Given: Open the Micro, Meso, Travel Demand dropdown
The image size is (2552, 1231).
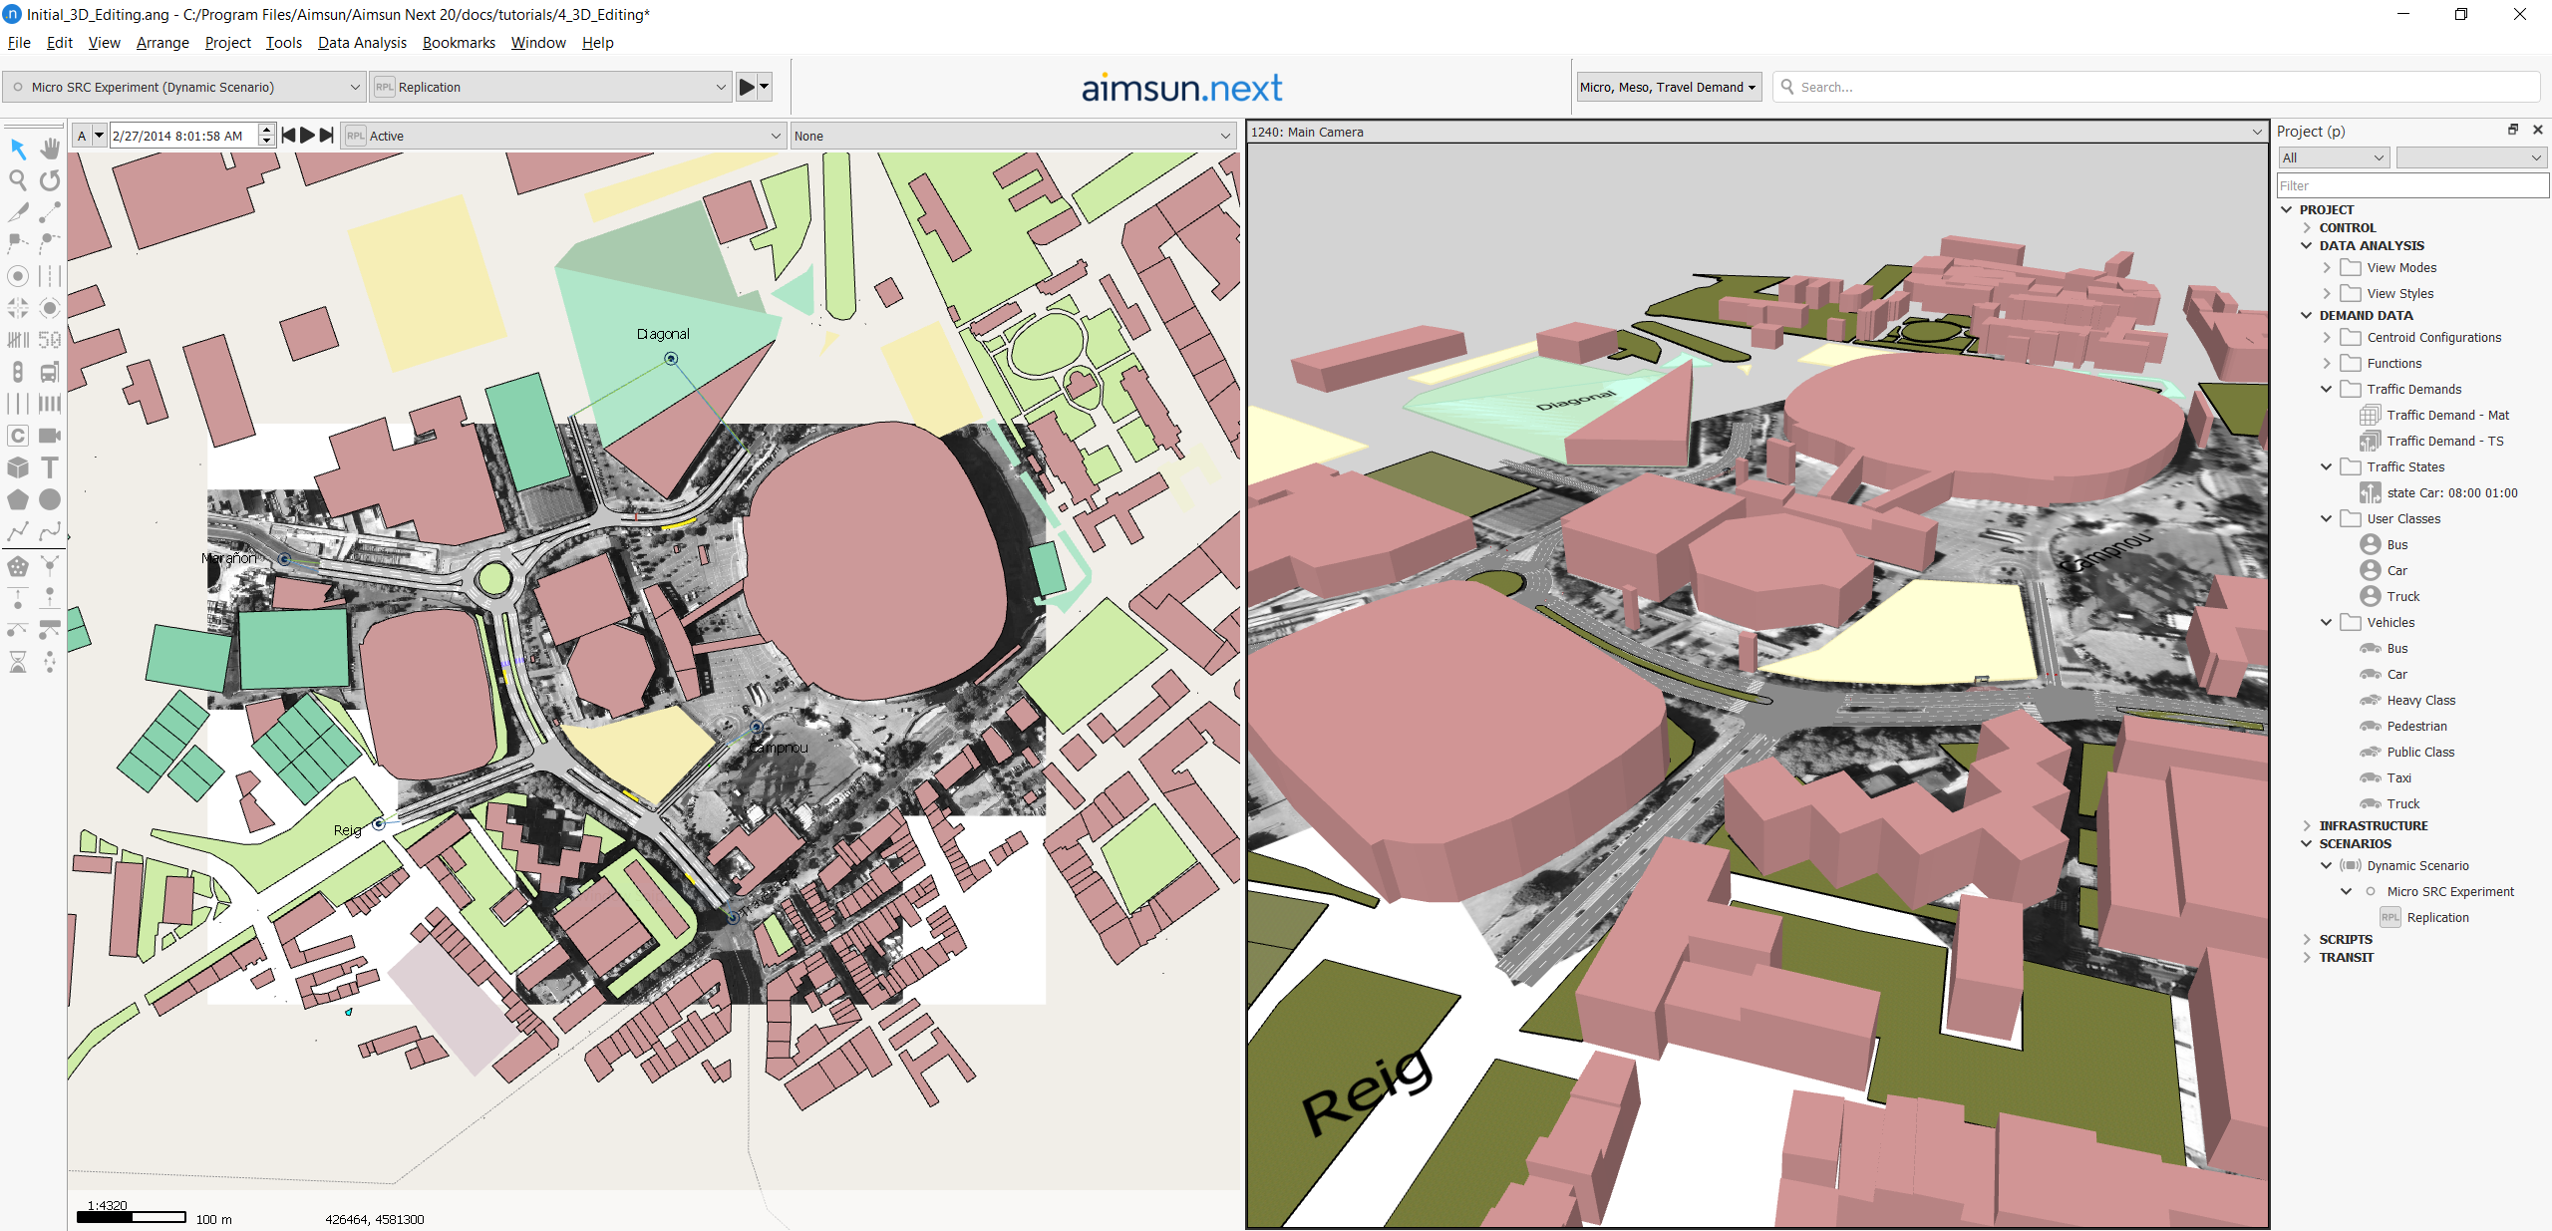Looking at the screenshot, I should [1668, 87].
